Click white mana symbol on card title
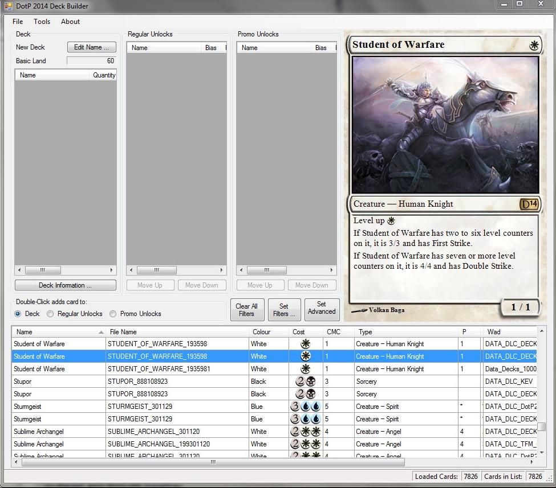 tap(534, 45)
